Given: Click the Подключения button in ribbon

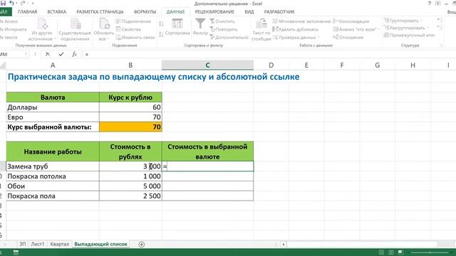Looking at the screenshot, I should click(133, 21).
